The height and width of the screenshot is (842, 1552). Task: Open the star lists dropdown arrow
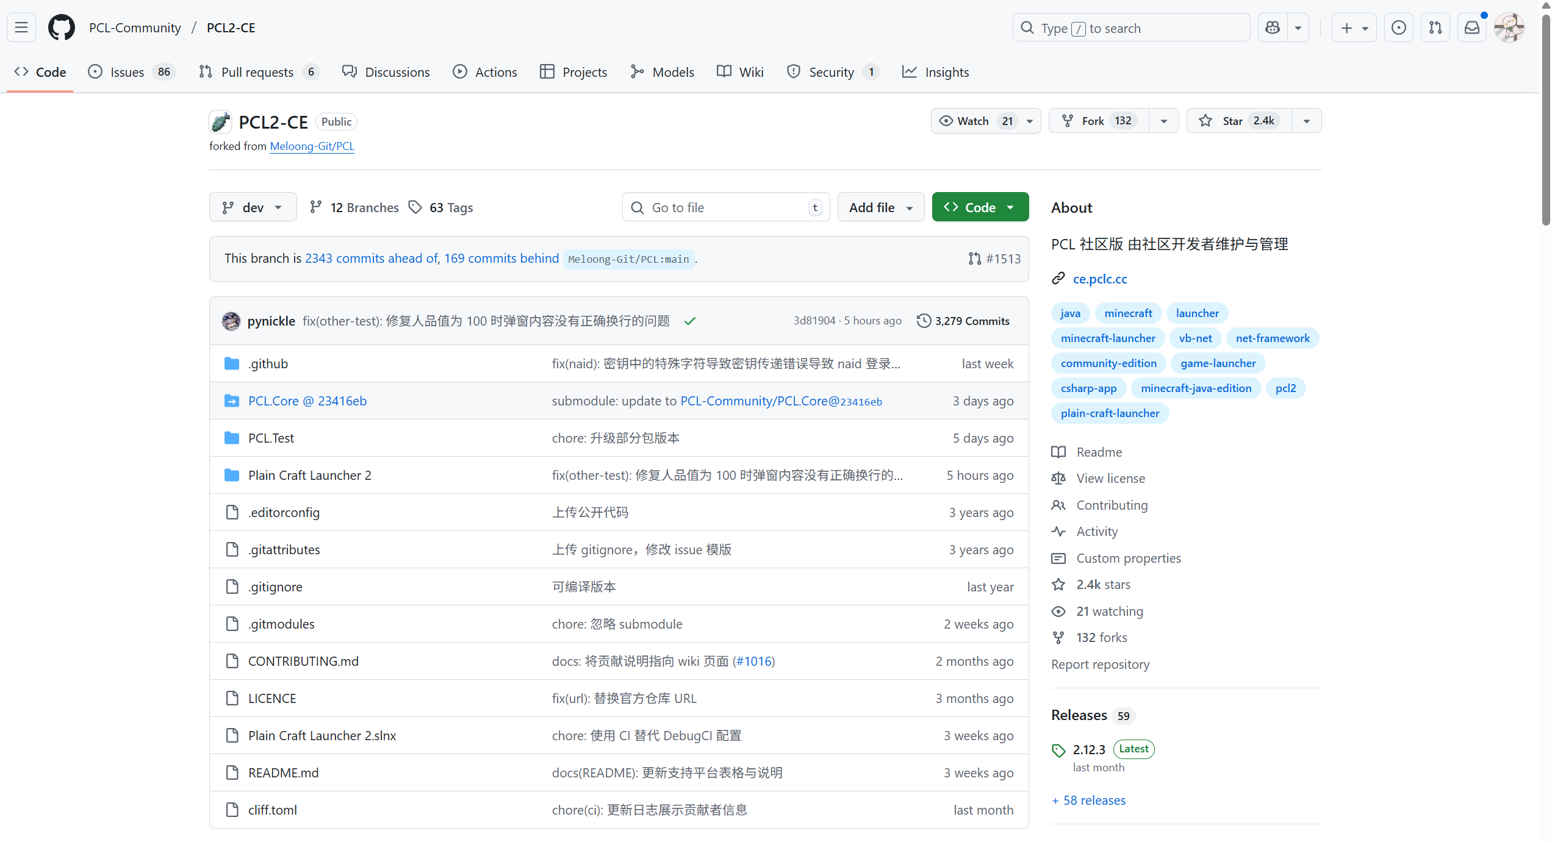pyautogui.click(x=1306, y=121)
